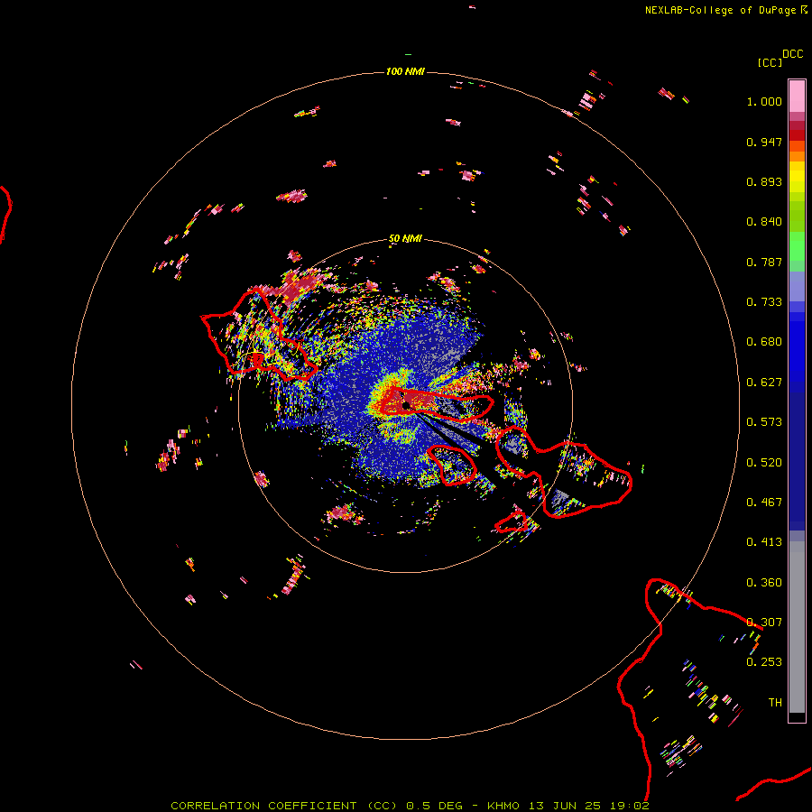Click the 100 NMI range ring label
Image resolution: width=812 pixels, height=812 pixels.
[x=405, y=71]
